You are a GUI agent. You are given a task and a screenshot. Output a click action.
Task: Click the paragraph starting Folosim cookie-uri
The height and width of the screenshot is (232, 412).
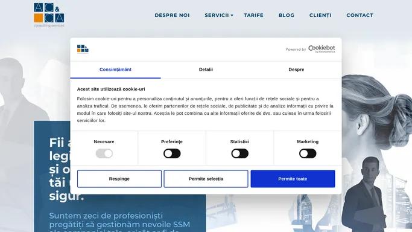(205, 109)
